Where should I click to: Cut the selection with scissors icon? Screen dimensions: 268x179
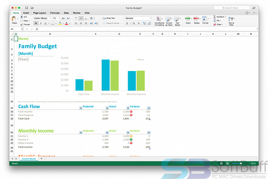pos(22,17)
